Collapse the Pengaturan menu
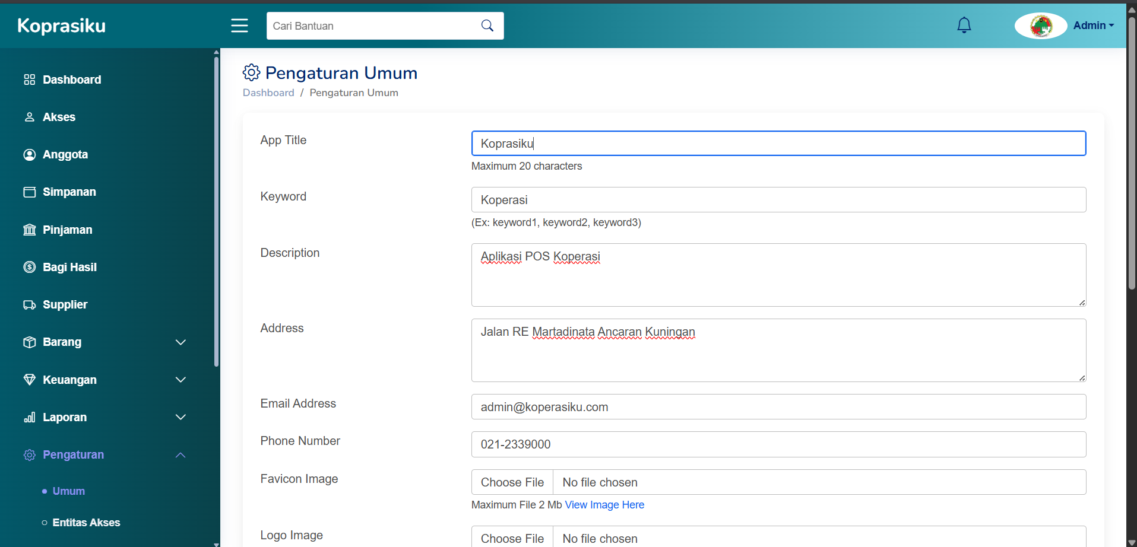Image resolution: width=1137 pixels, height=547 pixels. click(180, 455)
